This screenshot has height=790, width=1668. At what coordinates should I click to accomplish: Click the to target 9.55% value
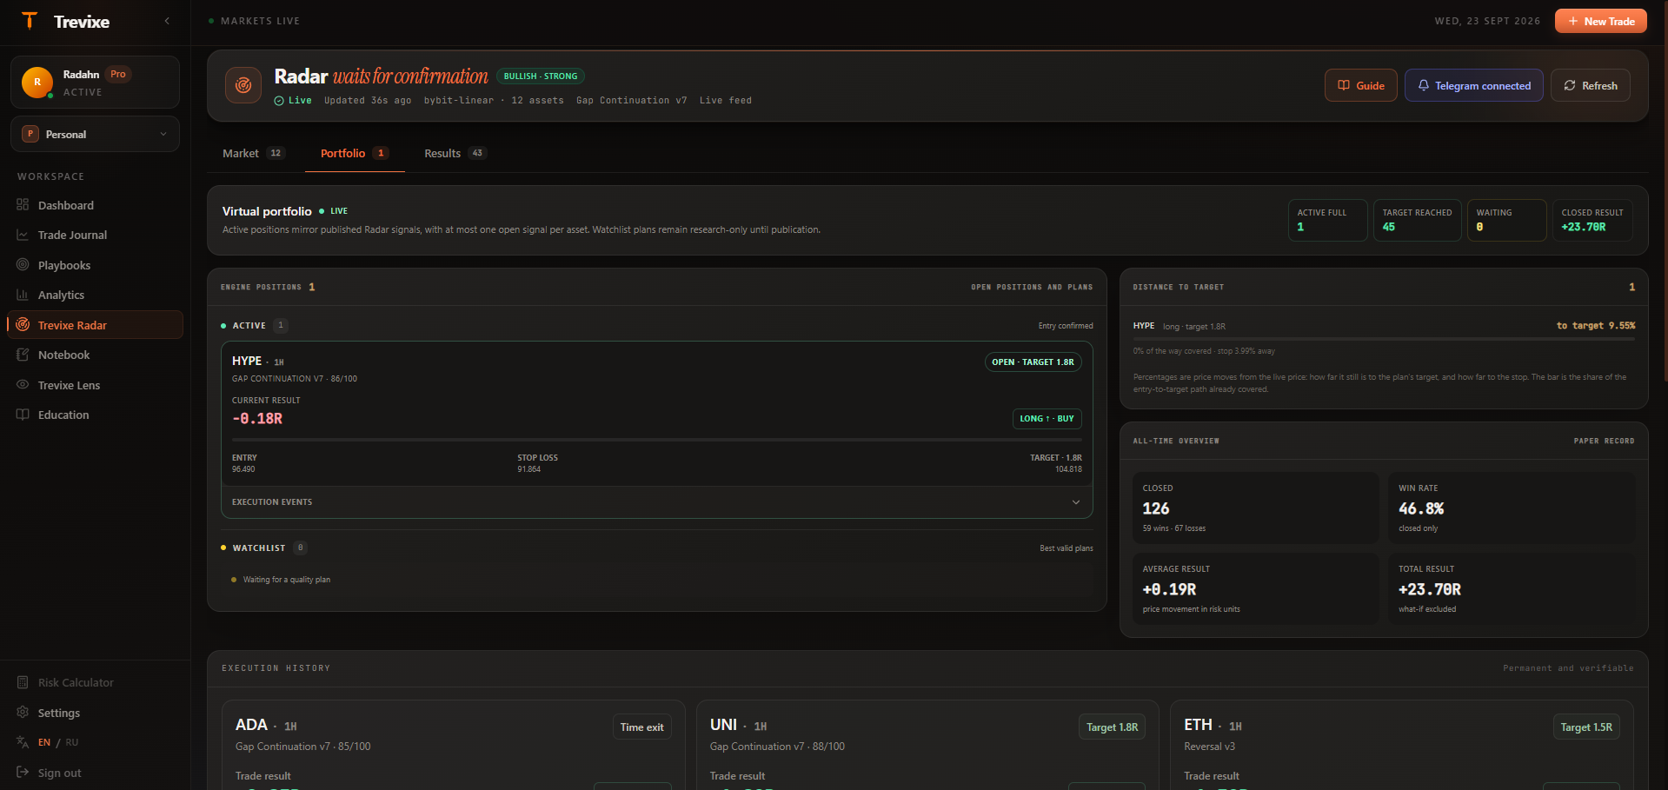coord(1596,325)
